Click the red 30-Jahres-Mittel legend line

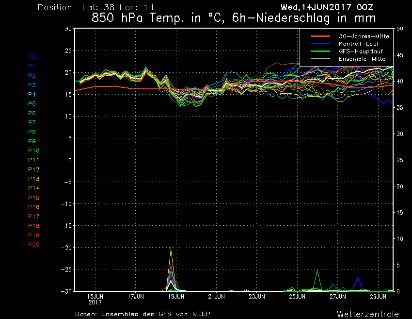point(320,36)
